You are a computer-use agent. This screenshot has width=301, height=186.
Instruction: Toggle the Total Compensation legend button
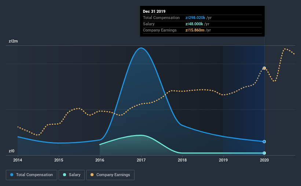[x=32, y=175]
